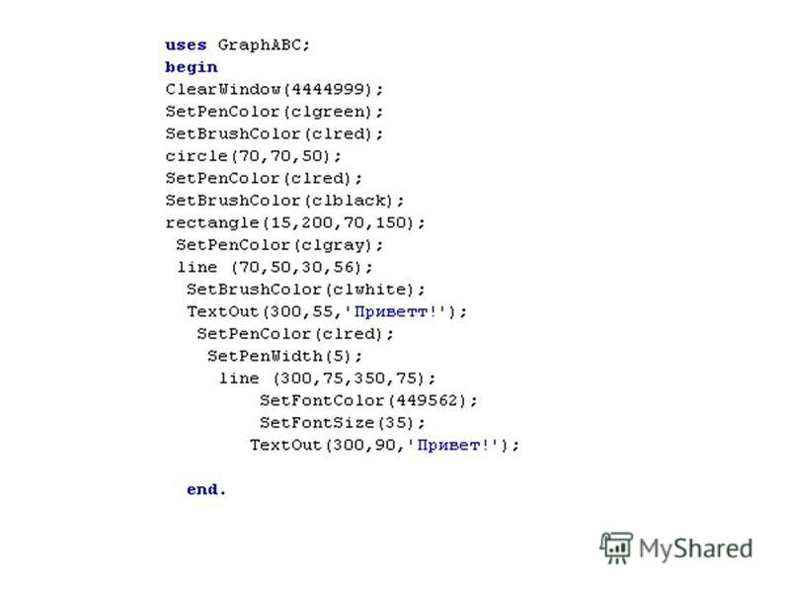Click on SetPenColor(clgreen) statement
The width and height of the screenshot is (790, 593).
[275, 112]
